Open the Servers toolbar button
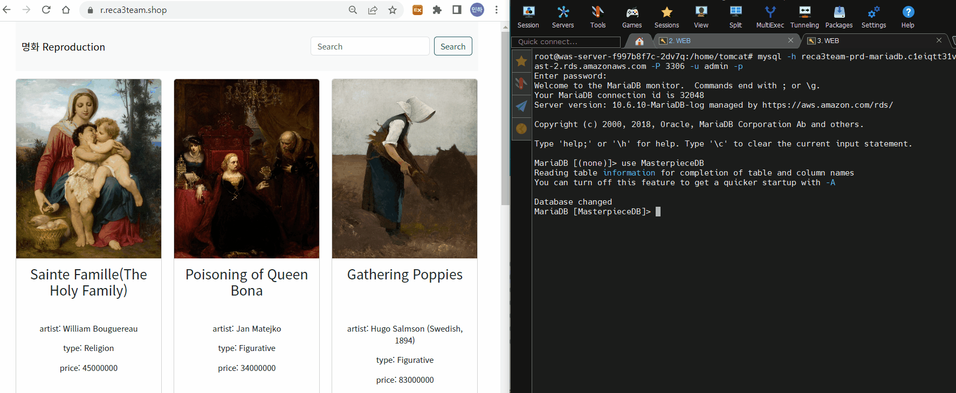The width and height of the screenshot is (956, 393). (x=563, y=17)
